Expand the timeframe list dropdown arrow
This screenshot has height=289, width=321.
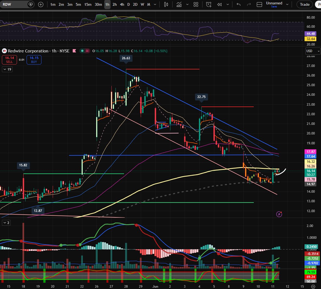point(155,4)
